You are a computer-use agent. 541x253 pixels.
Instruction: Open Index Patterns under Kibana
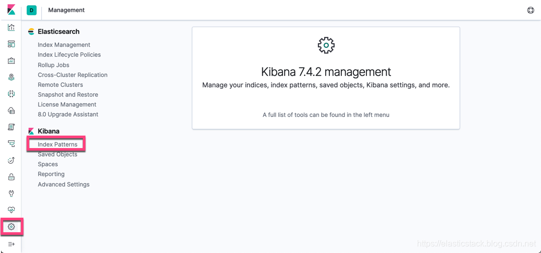click(58, 144)
